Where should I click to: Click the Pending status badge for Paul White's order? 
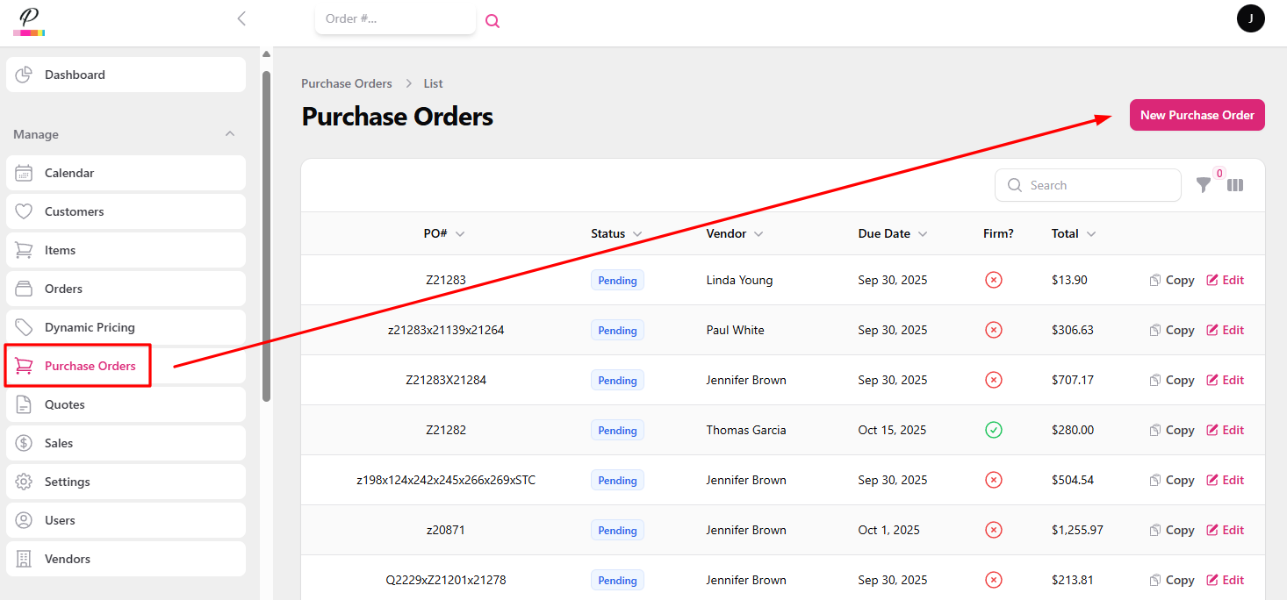coord(617,330)
